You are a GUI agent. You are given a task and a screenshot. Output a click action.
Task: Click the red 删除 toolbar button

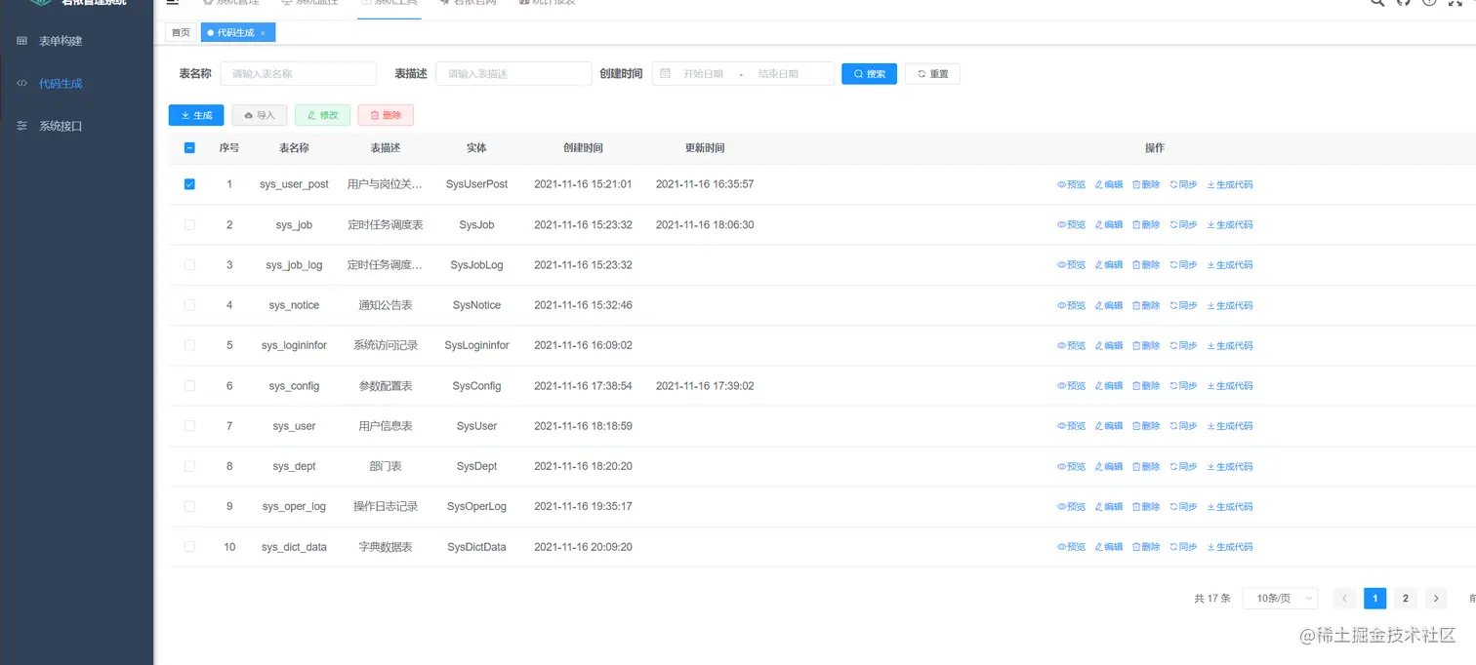point(386,115)
